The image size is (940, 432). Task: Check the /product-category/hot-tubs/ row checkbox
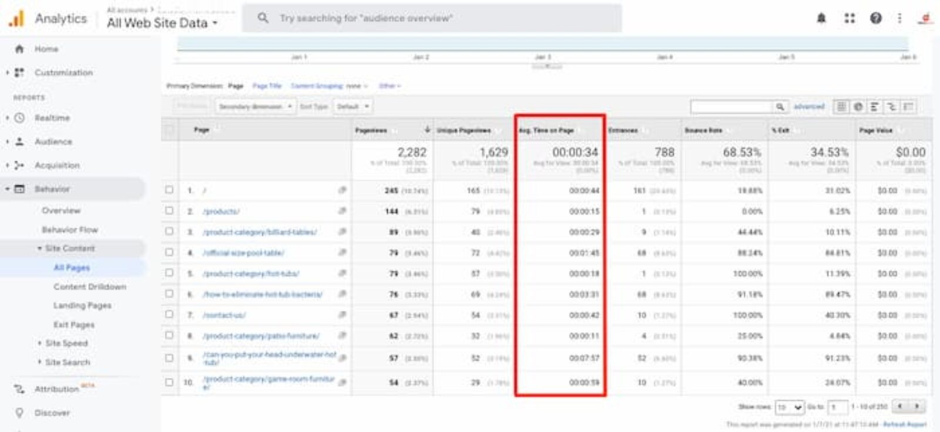pos(169,273)
